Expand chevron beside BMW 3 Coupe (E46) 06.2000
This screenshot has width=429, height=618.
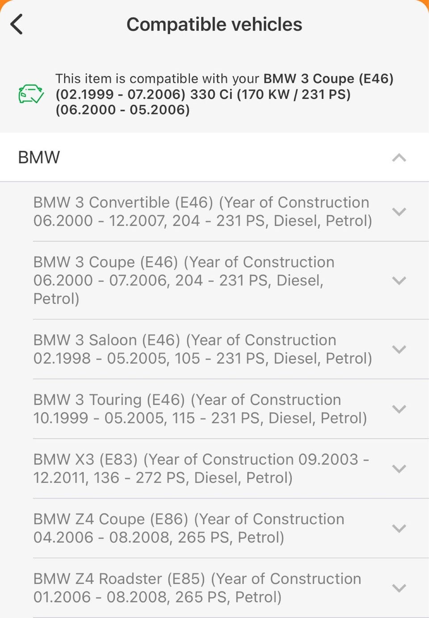[399, 280]
